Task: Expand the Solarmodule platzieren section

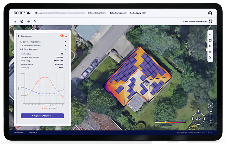Action: (65, 42)
